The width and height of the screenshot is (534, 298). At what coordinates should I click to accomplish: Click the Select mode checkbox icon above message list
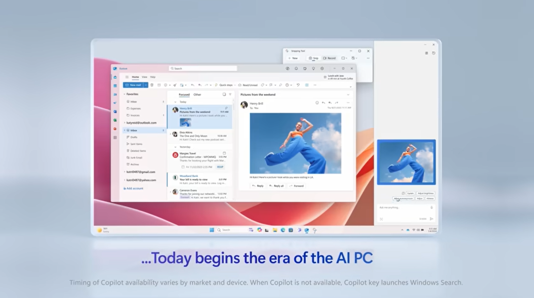[x=224, y=94]
